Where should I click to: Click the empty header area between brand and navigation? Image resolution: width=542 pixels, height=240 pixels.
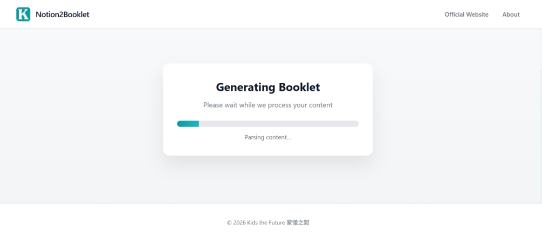[270, 15]
